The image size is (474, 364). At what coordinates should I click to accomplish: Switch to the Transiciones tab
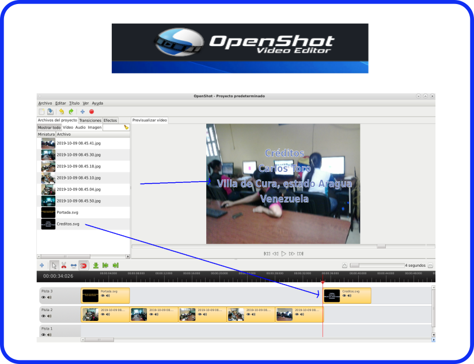coord(90,120)
